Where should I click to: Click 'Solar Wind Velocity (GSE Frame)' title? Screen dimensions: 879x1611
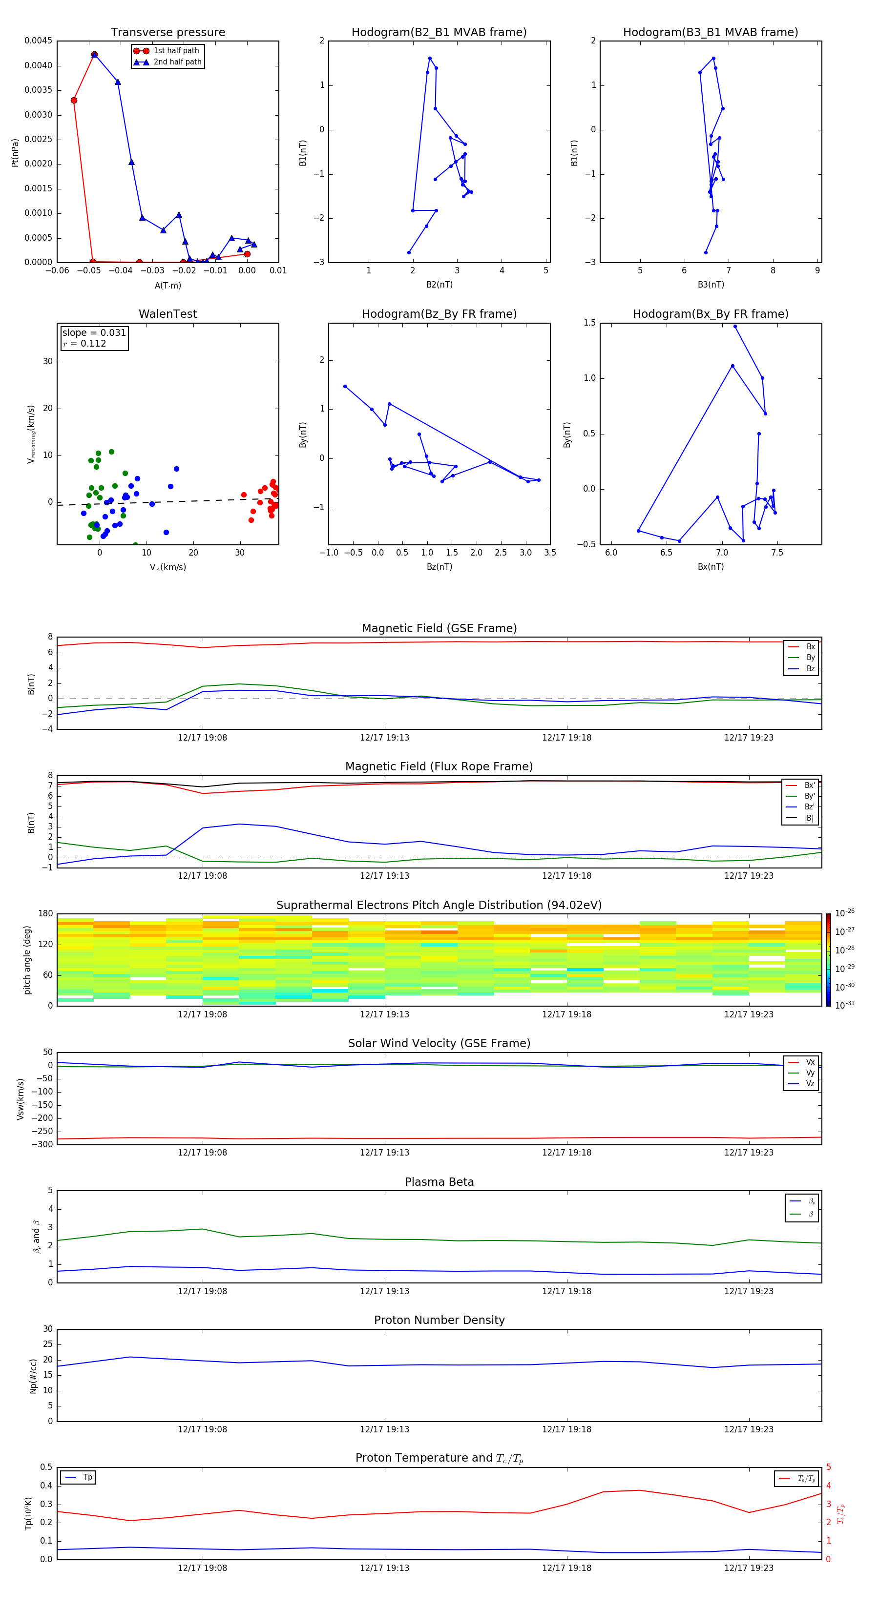coord(439,1044)
